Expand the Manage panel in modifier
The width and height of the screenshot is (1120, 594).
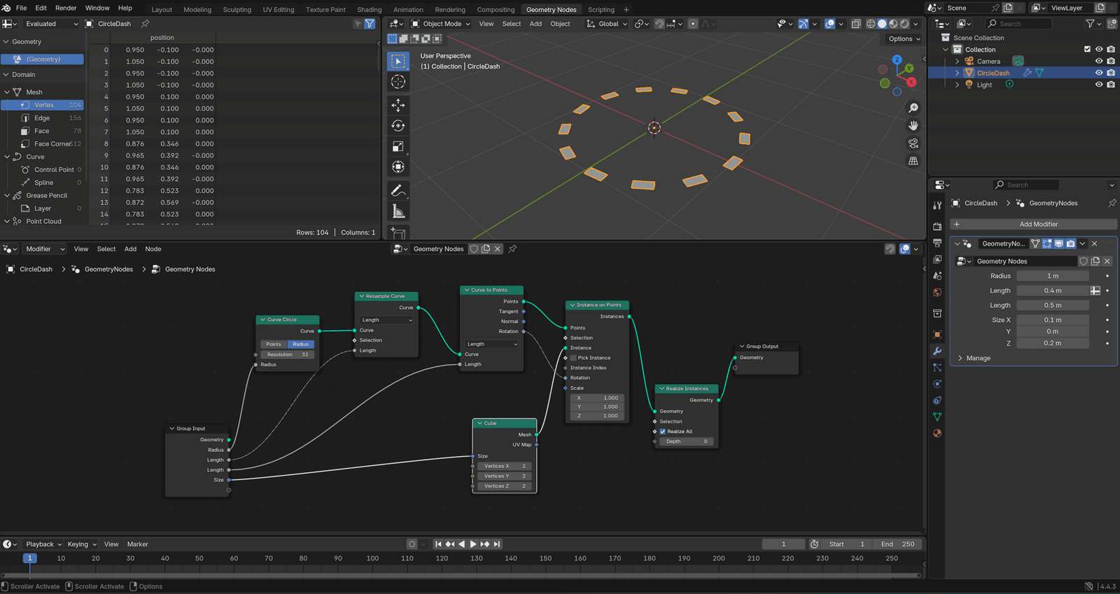978,358
